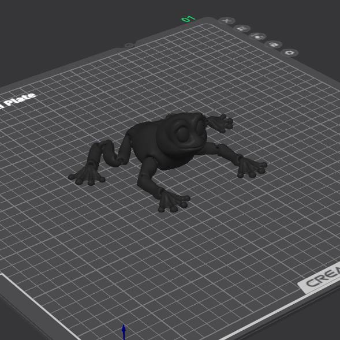Auto-arrange objects with the plate arrange icon
The image size is (340, 340).
(242, 28)
